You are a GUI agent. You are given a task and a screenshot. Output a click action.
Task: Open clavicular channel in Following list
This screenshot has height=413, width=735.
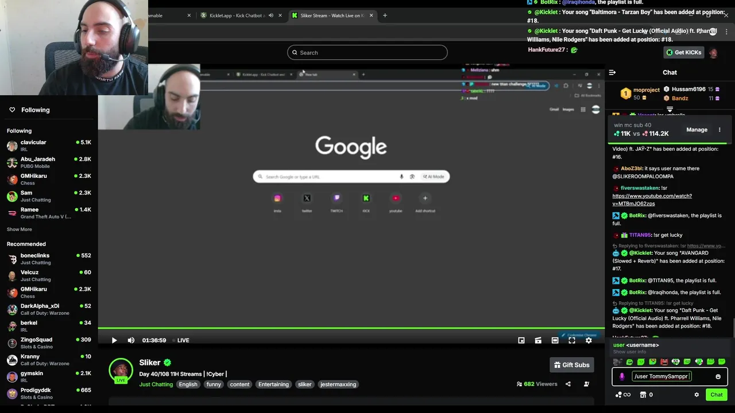point(49,146)
